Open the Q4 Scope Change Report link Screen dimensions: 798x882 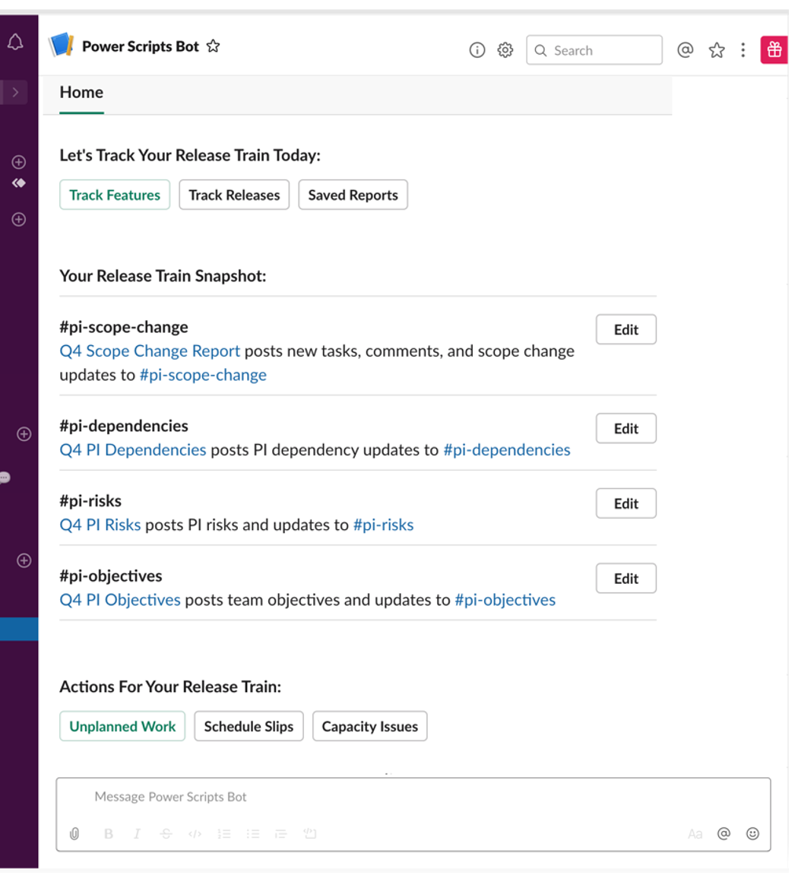click(x=150, y=351)
